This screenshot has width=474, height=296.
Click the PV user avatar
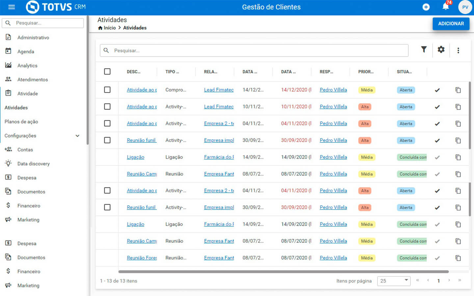click(465, 7)
